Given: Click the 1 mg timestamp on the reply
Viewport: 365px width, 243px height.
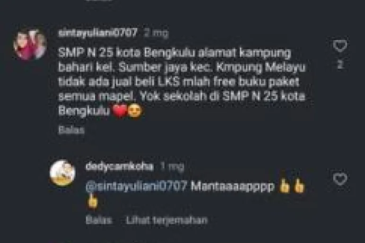Looking at the screenshot, I should click(x=172, y=167).
